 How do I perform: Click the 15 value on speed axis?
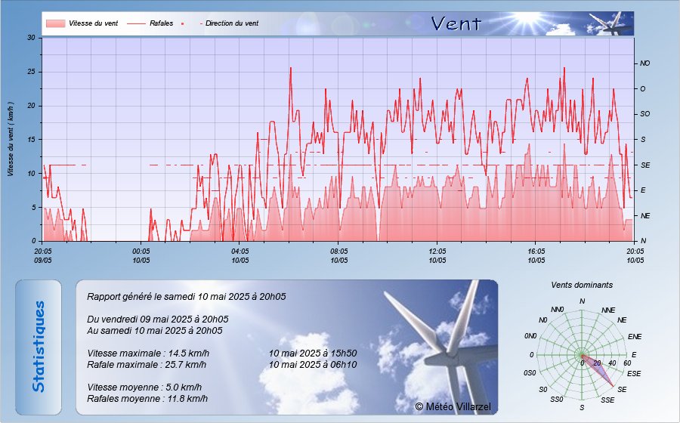tap(31, 140)
